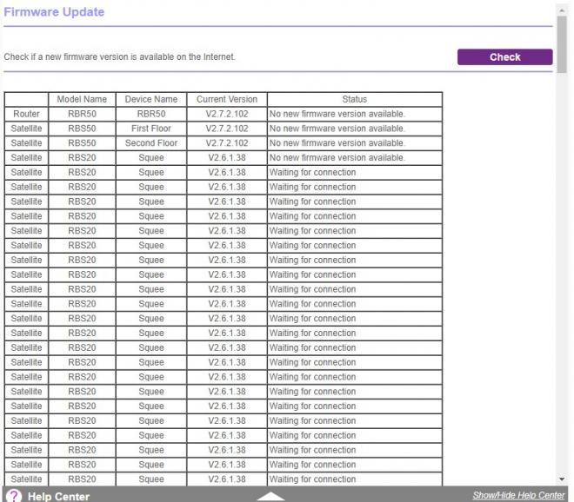Select the Firmware Update heading

[54, 12]
